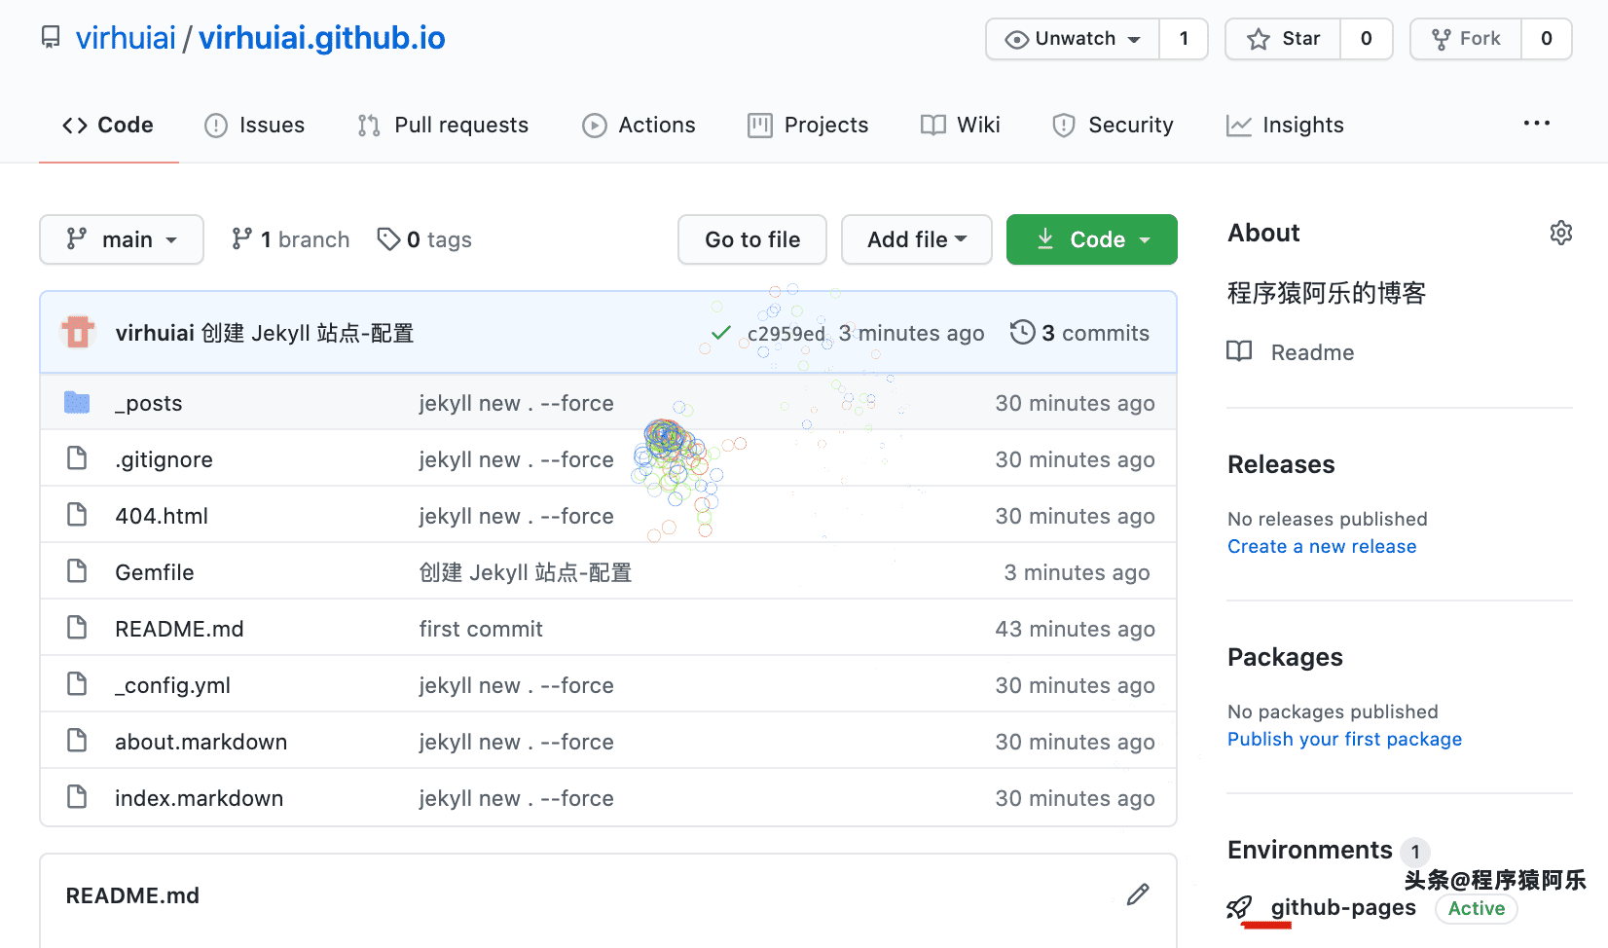Screen dimensions: 1608x948
Task: View the 1 branch link
Action: [290, 239]
